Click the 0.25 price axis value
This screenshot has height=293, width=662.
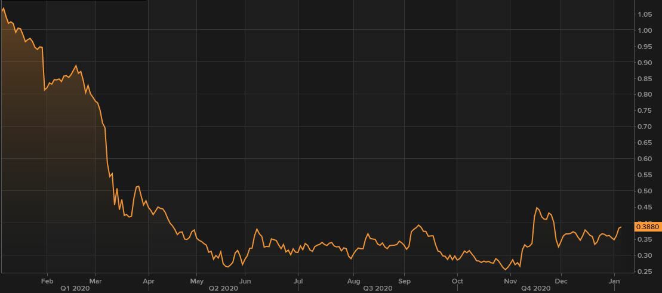644,272
